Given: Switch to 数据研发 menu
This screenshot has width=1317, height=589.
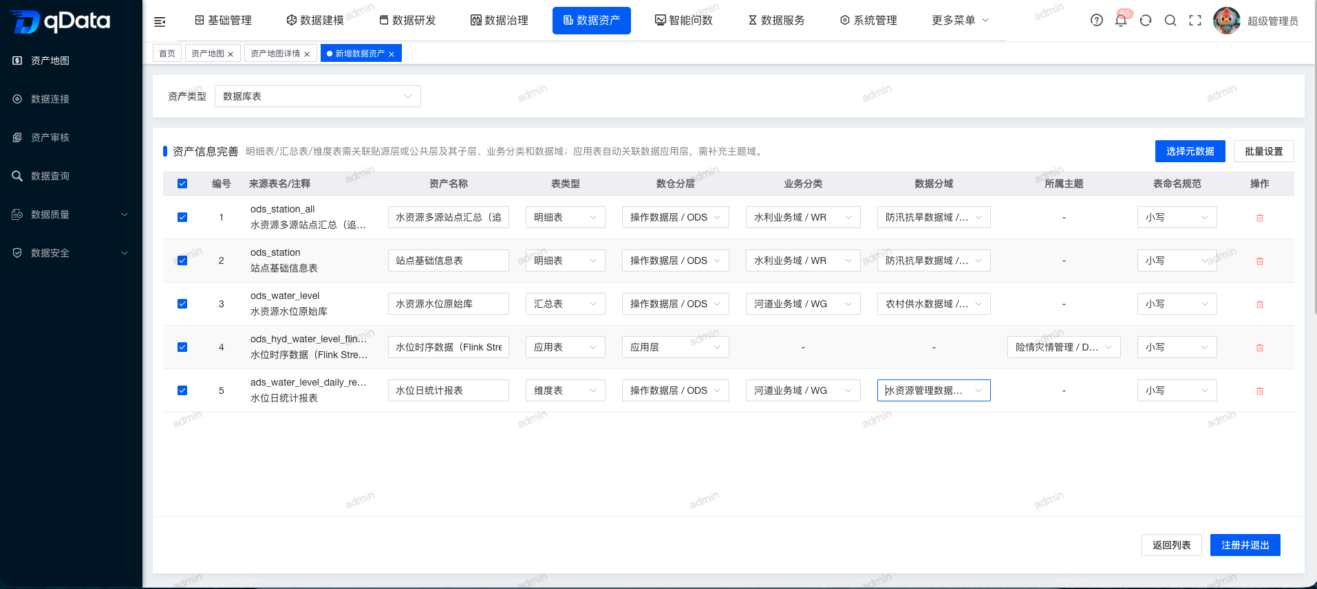Looking at the screenshot, I should [x=407, y=21].
